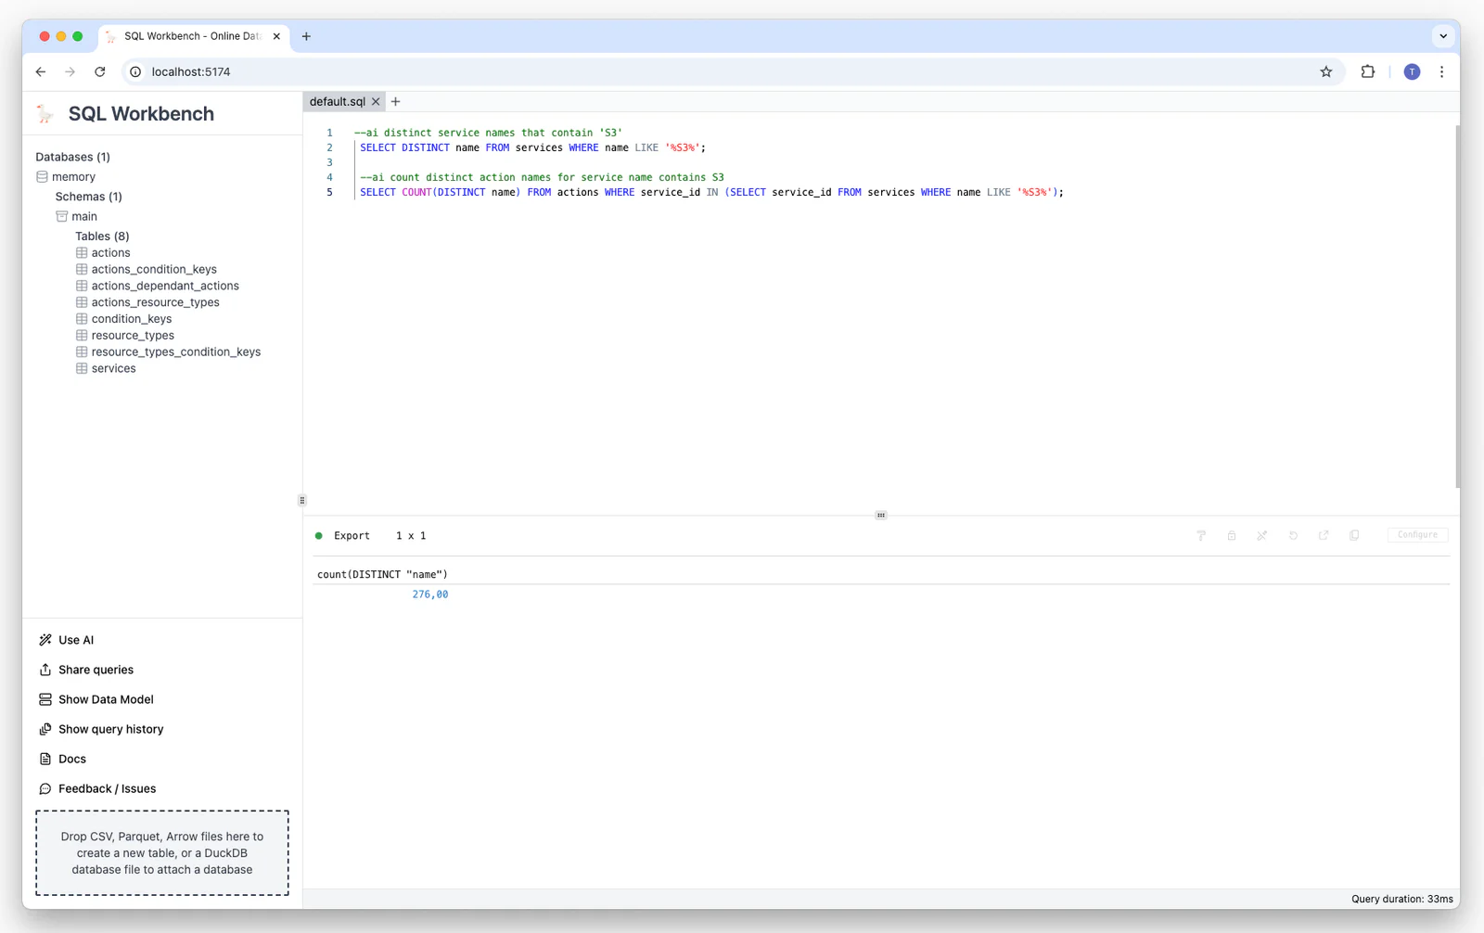Click the browser address bar

pyautogui.click(x=733, y=71)
